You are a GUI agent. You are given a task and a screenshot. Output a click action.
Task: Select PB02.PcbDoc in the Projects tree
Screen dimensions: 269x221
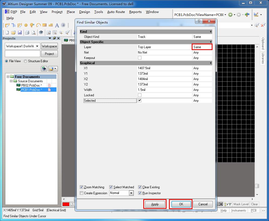[31, 85]
